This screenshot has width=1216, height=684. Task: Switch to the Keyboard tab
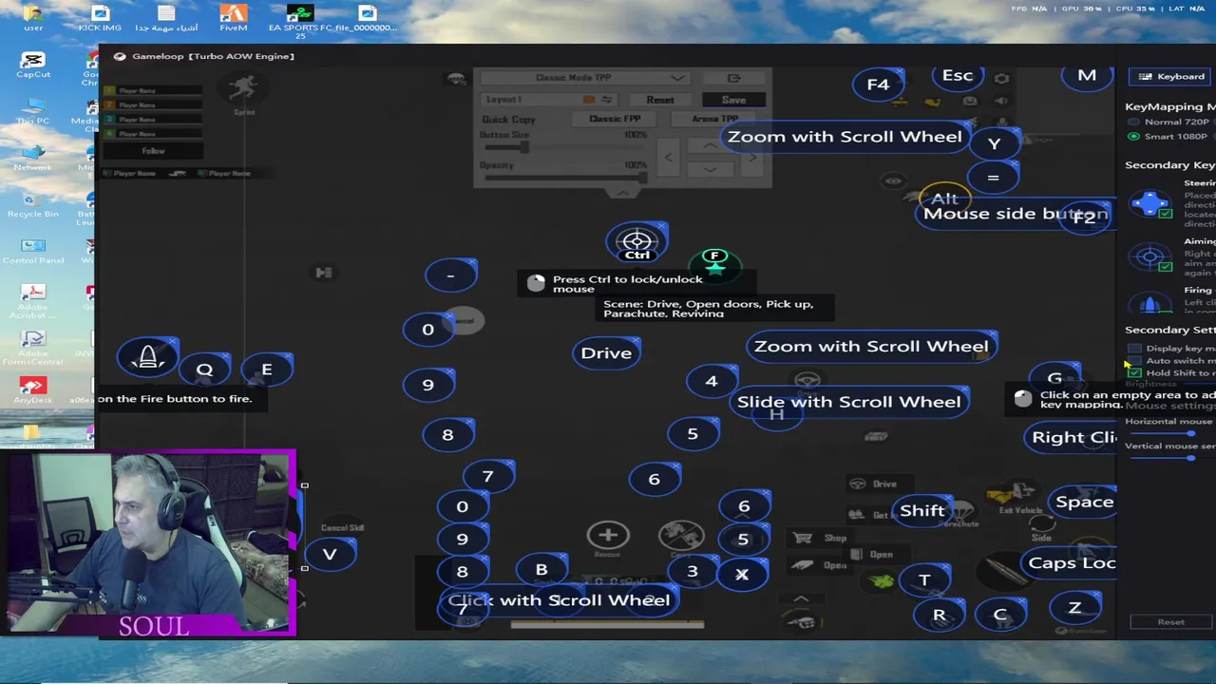point(1171,77)
